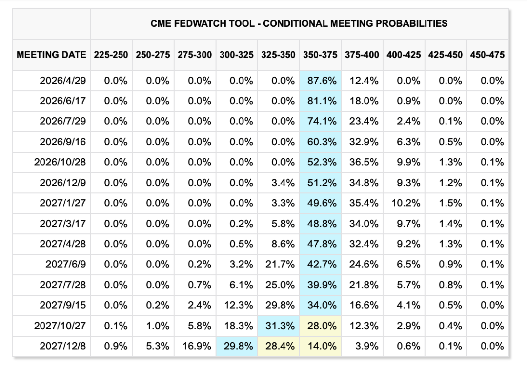
Task: Click the 2026/9/16 meeting date cell
Action: click(x=62, y=142)
